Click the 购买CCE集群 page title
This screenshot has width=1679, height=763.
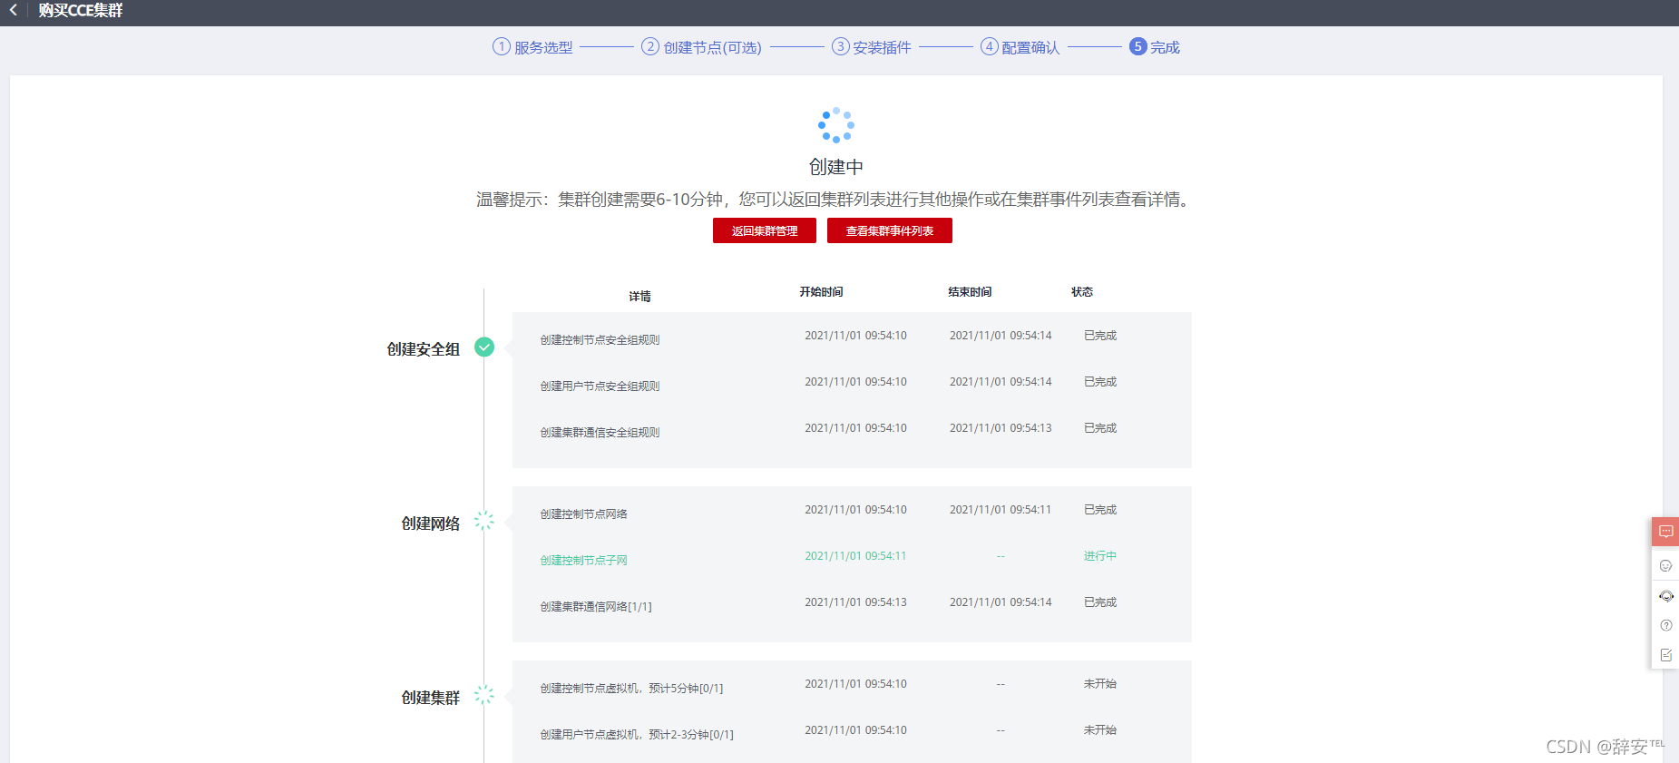81,11
